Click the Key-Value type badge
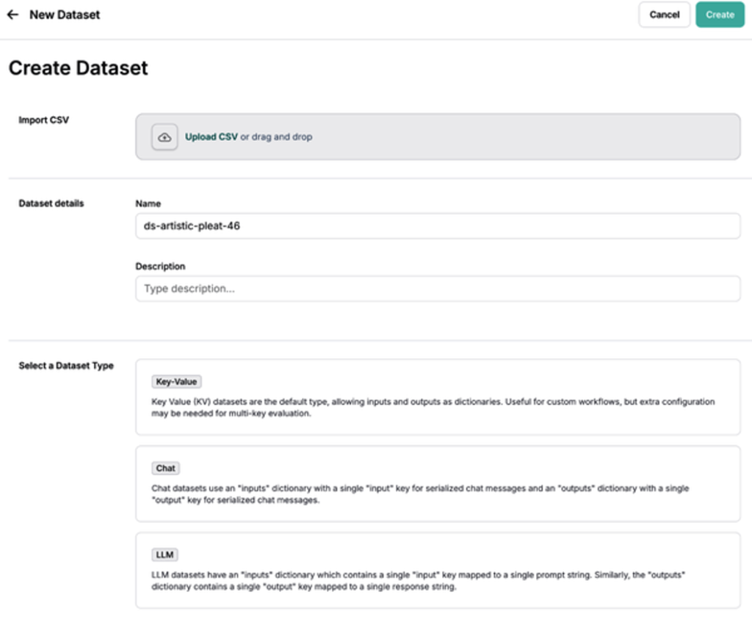Viewport: 752px width, 617px height. 175,381
